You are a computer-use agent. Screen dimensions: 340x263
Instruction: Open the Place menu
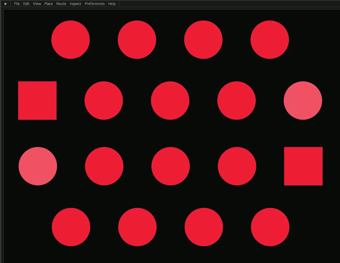(48, 4)
